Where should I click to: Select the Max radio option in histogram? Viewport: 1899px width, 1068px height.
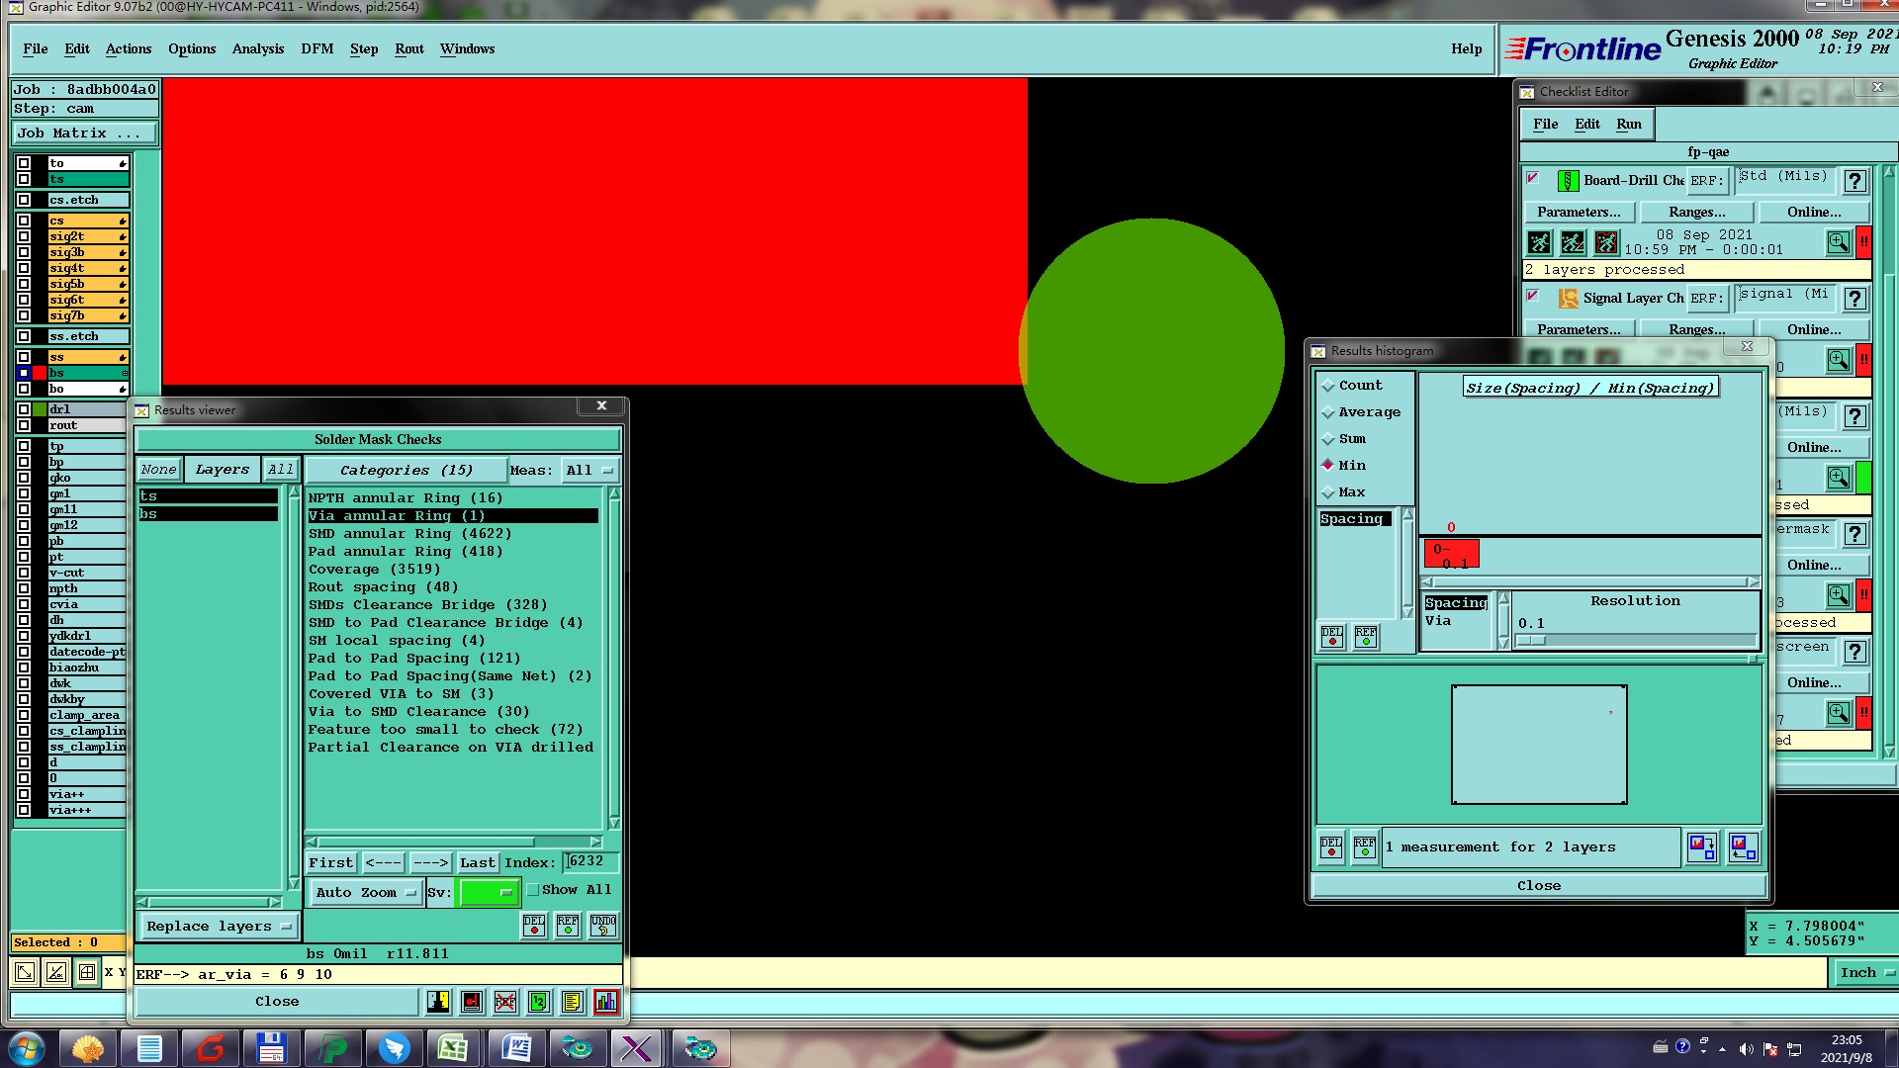coord(1328,492)
